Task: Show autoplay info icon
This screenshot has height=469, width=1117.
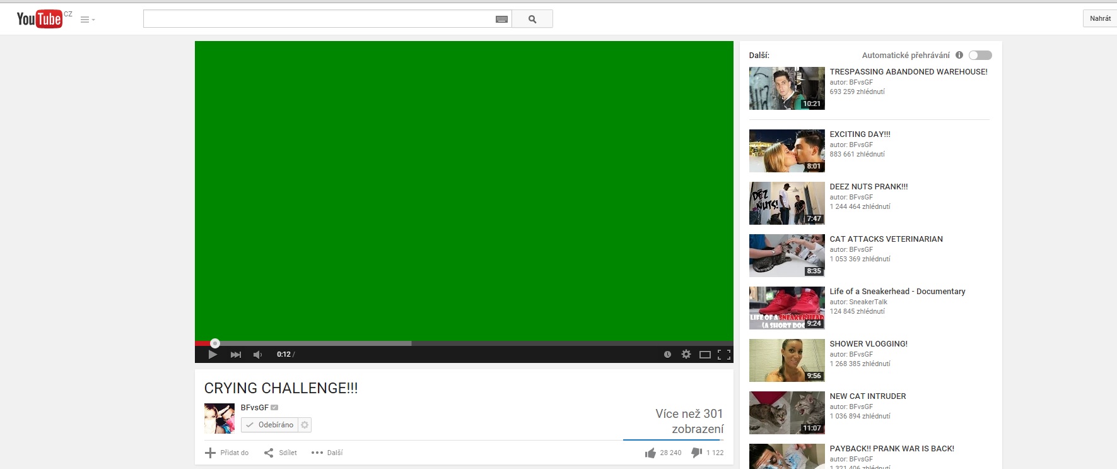Action: [x=959, y=55]
